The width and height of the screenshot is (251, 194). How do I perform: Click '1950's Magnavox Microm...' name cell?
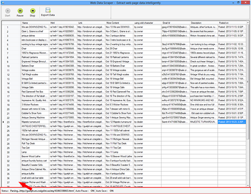pyautogui.click(x=35, y=53)
